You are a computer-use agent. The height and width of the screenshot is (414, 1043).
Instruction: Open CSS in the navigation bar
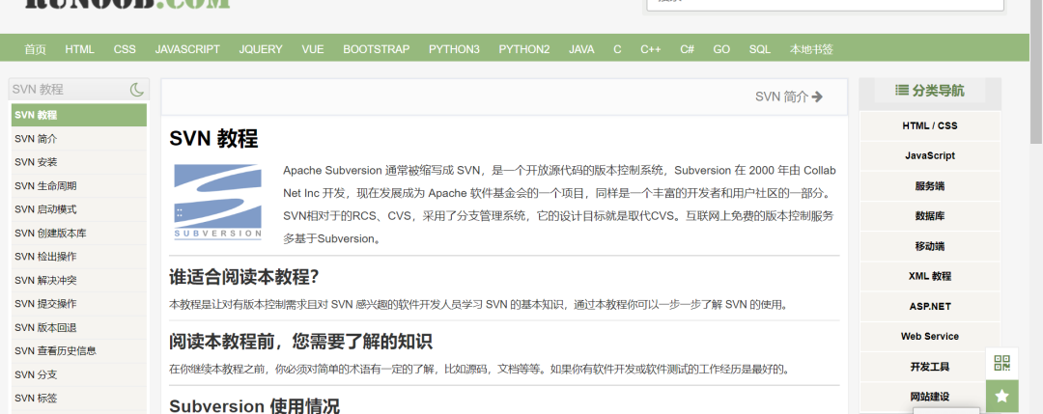coord(125,49)
